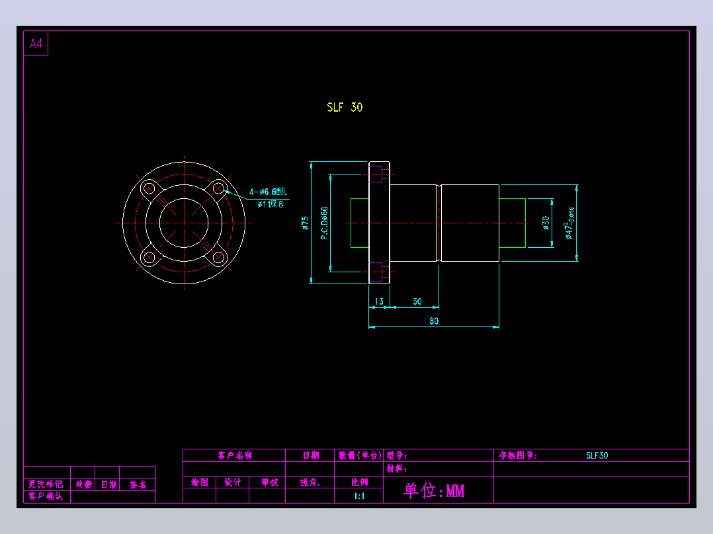The height and width of the screenshot is (534, 713).
Task: Click the ø30 bore dimension text
Action: (x=546, y=223)
